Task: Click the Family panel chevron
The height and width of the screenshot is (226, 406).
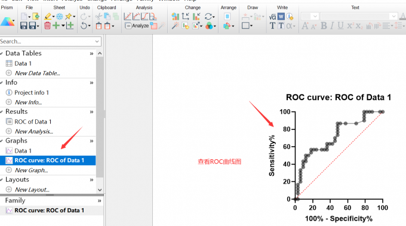Action: coord(100,201)
